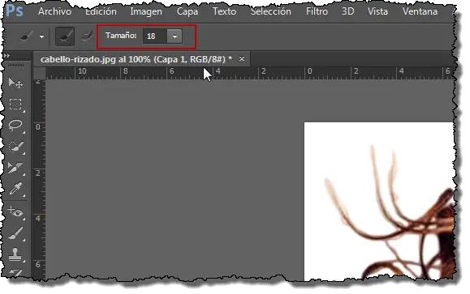Image resolution: width=470 pixels, height=294 pixels.
Task: Select the Eyedropper tool
Action: click(x=15, y=189)
